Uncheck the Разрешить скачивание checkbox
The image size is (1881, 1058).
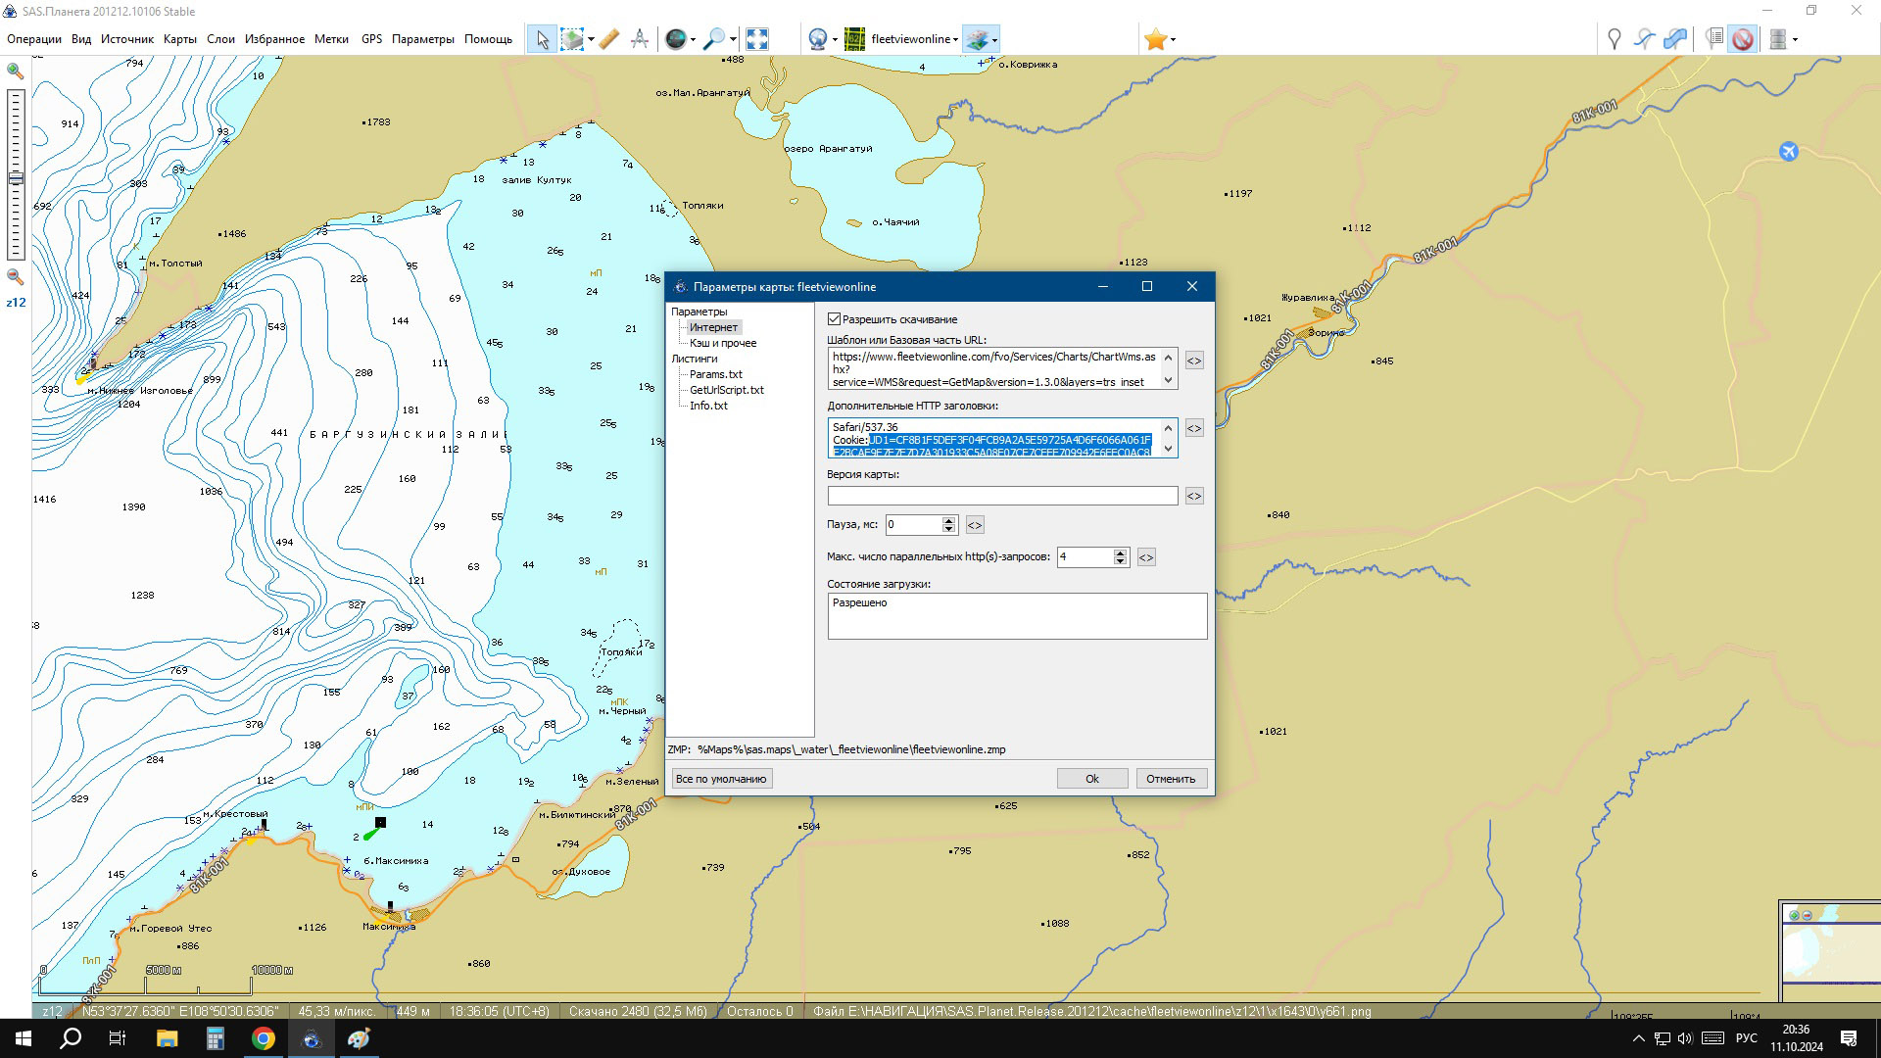point(835,319)
